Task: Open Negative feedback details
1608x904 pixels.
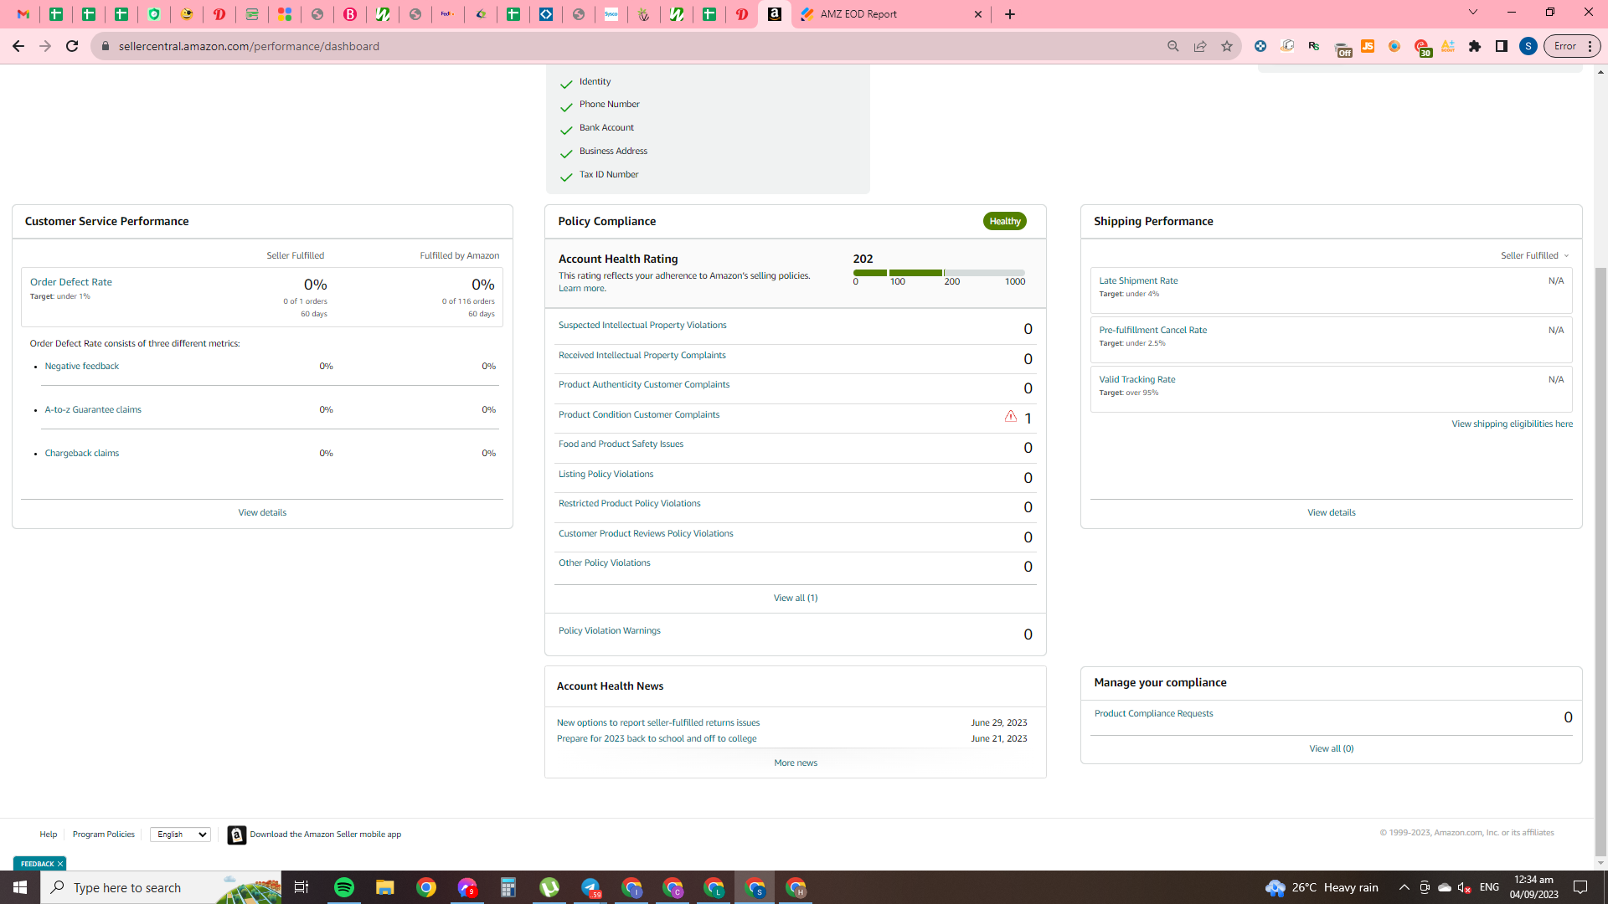Action: click(x=82, y=367)
